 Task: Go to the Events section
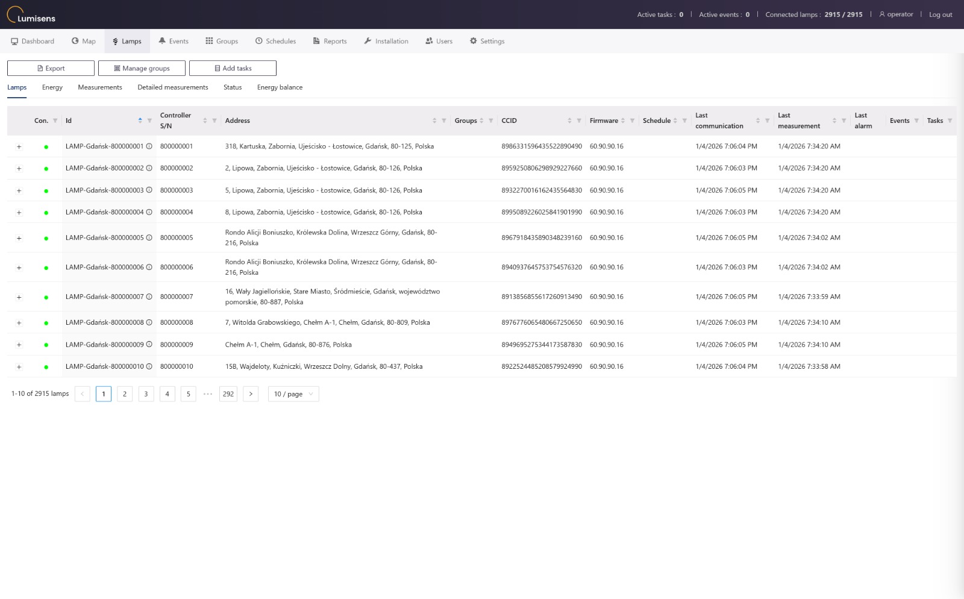coord(174,41)
